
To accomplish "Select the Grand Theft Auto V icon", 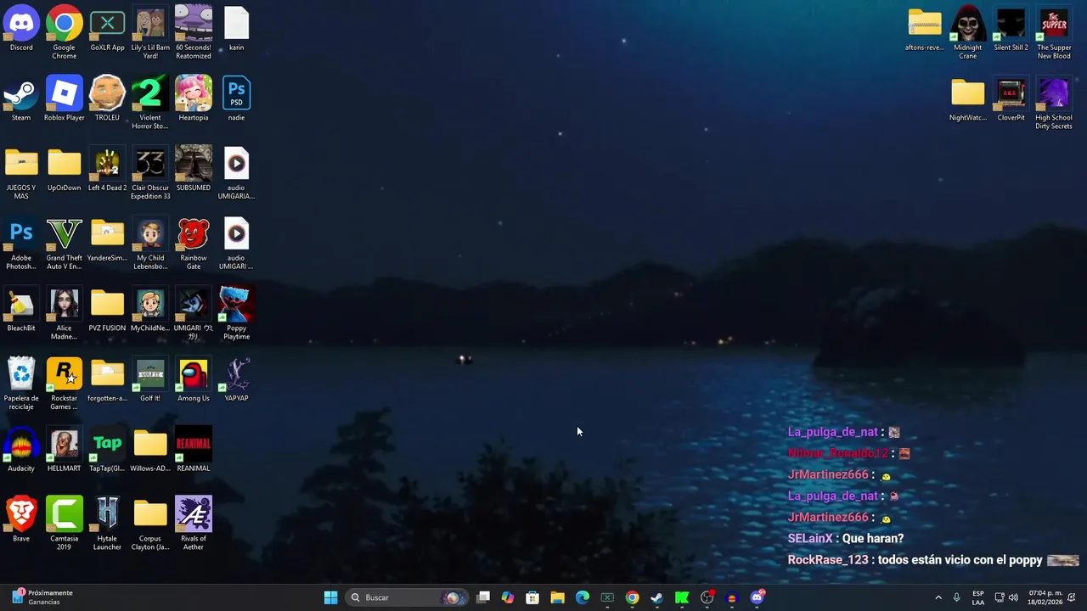I will (x=65, y=244).
